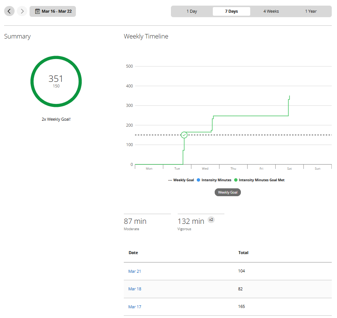This screenshot has height=318, width=337.
Task: Select the green Goal Met legend dot
Action: click(x=235, y=180)
